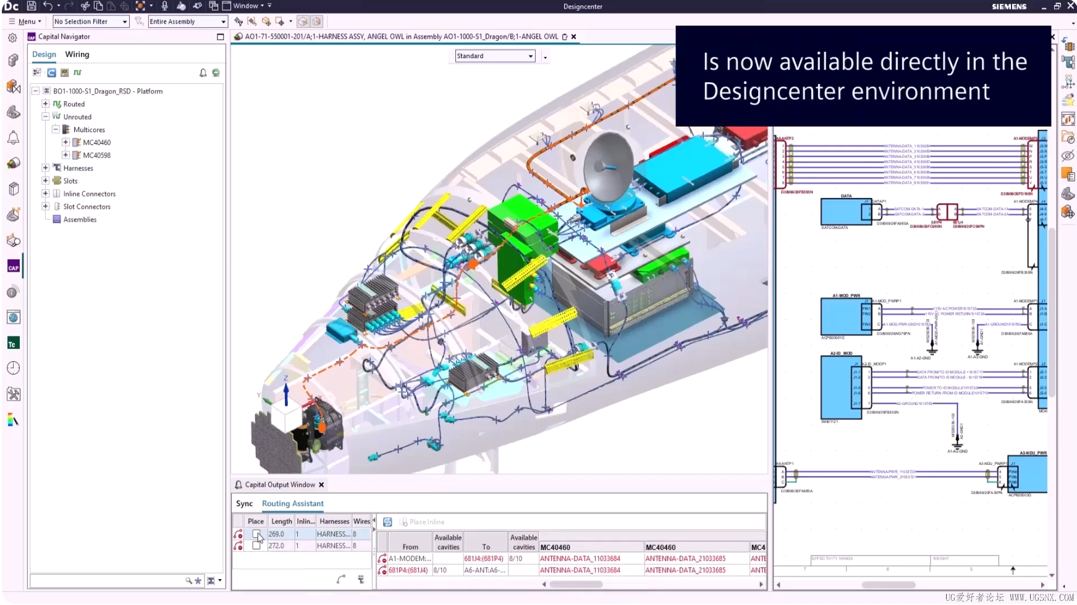The image size is (1077, 605).
Task: Click the route curve icon in Routing Assistant
Action: pos(341,579)
